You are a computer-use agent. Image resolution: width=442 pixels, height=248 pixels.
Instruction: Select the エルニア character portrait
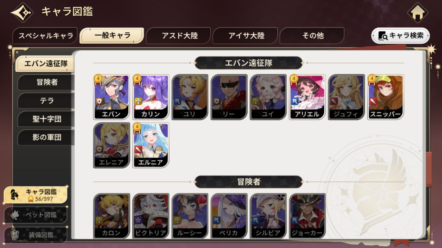pos(151,145)
